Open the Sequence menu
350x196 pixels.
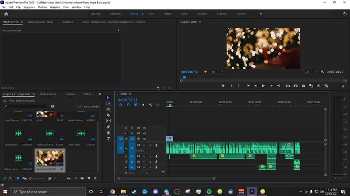pos(29,7)
